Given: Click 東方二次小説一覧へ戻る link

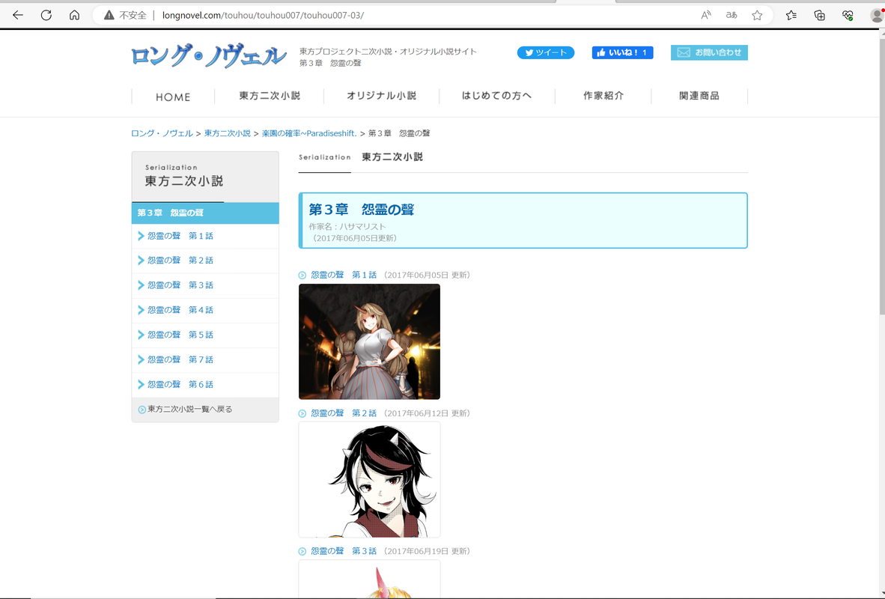Looking at the screenshot, I should tap(189, 410).
